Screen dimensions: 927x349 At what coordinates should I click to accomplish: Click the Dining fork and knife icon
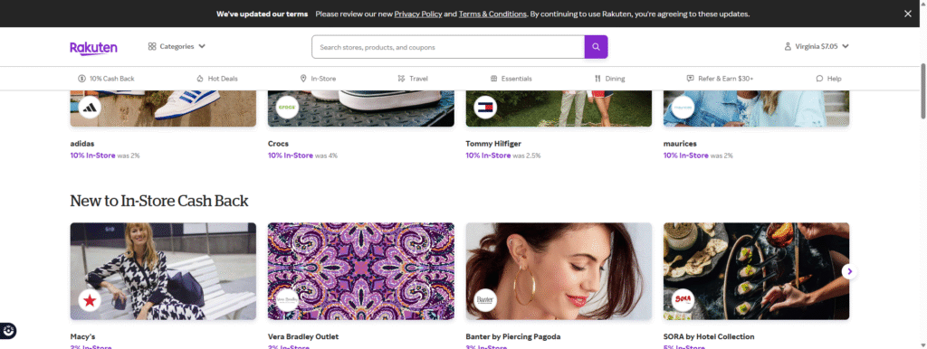tap(597, 79)
